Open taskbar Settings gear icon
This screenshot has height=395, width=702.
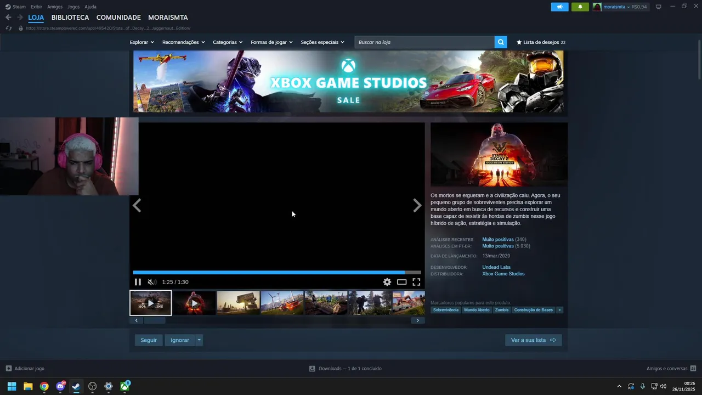[x=109, y=386]
